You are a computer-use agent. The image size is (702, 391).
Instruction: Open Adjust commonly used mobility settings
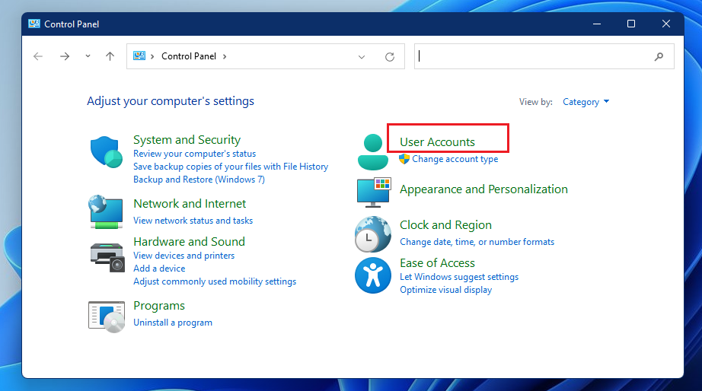[x=215, y=281]
